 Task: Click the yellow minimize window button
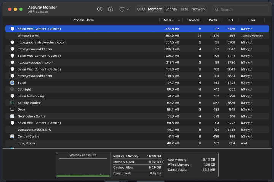pos(15,9)
